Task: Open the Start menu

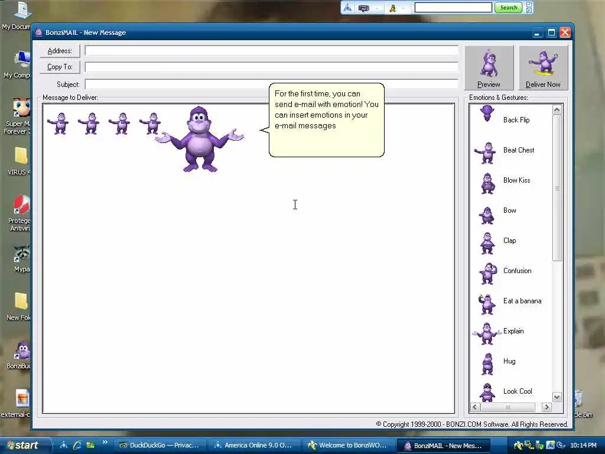Action: pos(25,445)
